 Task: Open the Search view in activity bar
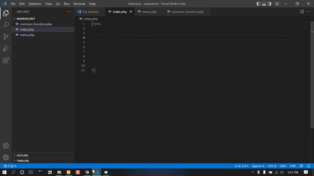click(6, 25)
